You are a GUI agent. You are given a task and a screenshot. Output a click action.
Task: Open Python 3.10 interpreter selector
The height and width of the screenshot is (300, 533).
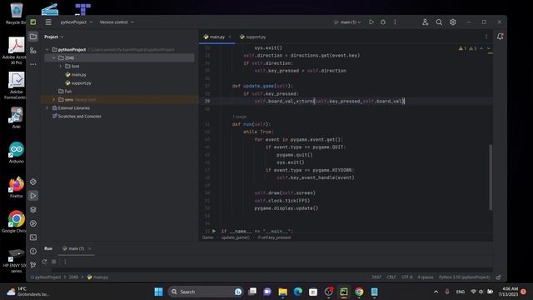point(464,277)
